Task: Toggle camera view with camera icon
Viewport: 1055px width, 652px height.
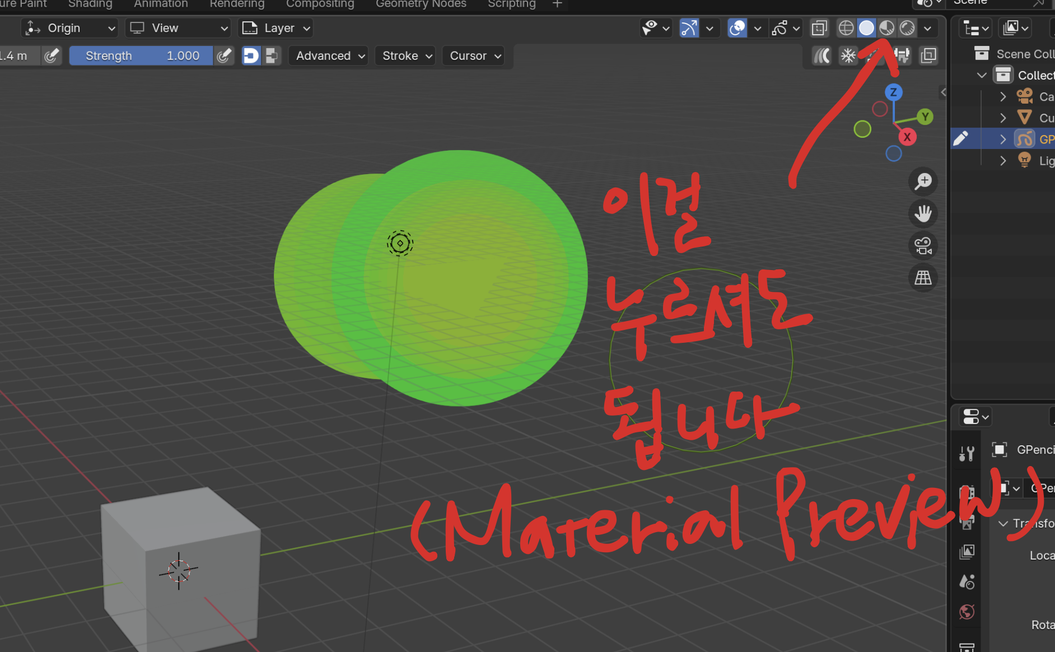Action: [923, 245]
